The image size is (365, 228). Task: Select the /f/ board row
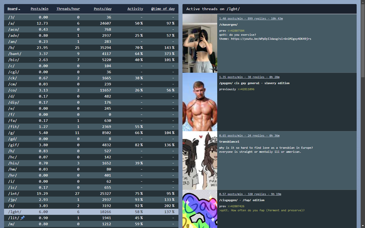(91, 115)
